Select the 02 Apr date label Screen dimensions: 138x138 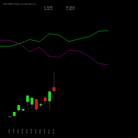pyautogui.click(x=53, y=131)
